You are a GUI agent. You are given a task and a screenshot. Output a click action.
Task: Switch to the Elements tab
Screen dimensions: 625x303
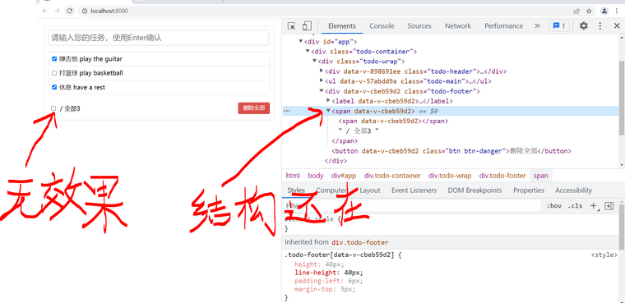coord(342,26)
